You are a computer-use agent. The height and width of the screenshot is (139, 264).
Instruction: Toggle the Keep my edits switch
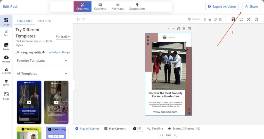[x=17, y=52]
